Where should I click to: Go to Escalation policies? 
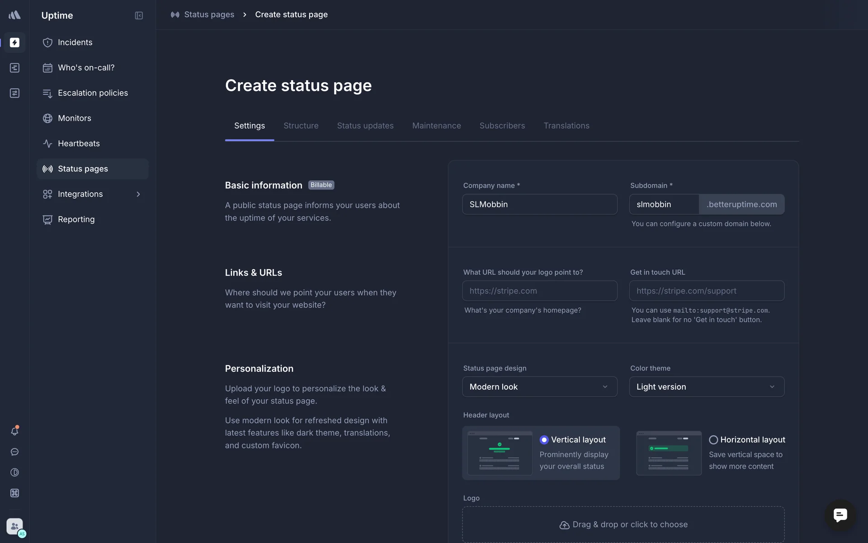pyautogui.click(x=93, y=93)
